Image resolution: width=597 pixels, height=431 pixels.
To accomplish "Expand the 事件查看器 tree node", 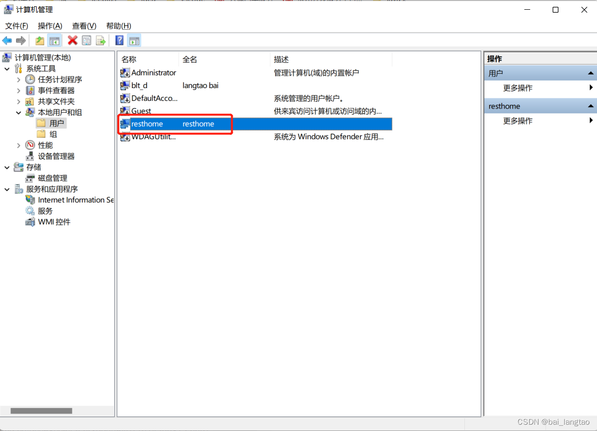I will [19, 91].
